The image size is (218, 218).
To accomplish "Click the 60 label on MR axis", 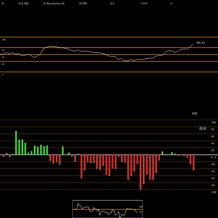I will (212, 136).
